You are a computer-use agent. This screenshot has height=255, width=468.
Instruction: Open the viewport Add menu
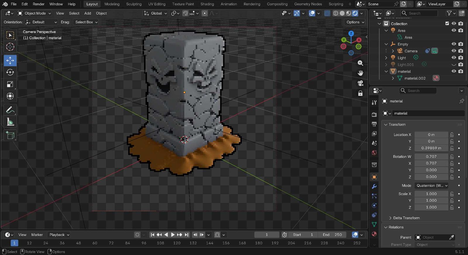(88, 13)
